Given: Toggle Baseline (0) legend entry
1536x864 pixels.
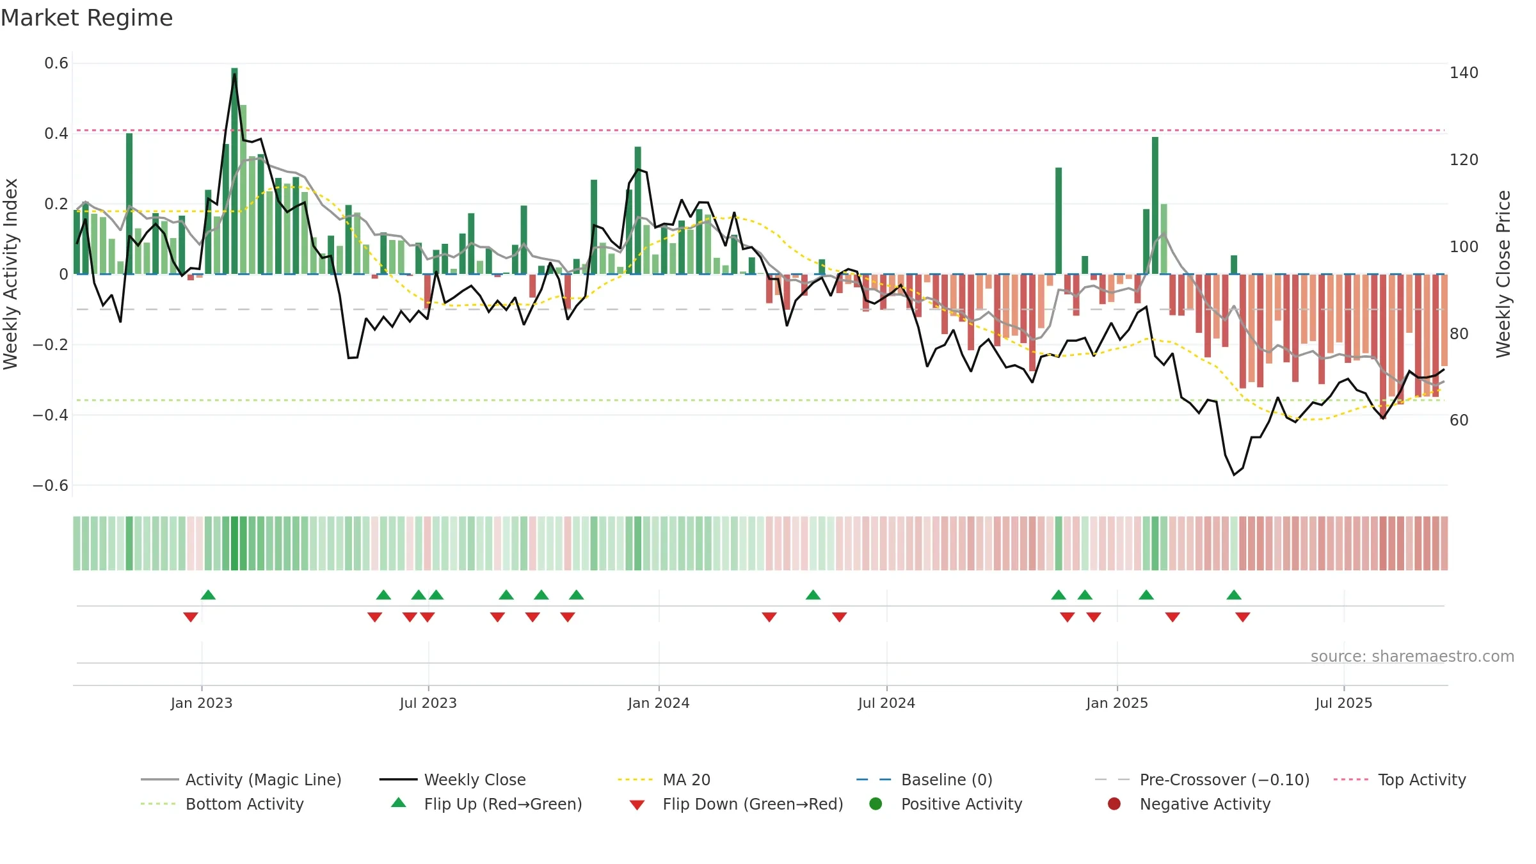Looking at the screenshot, I should click(924, 780).
